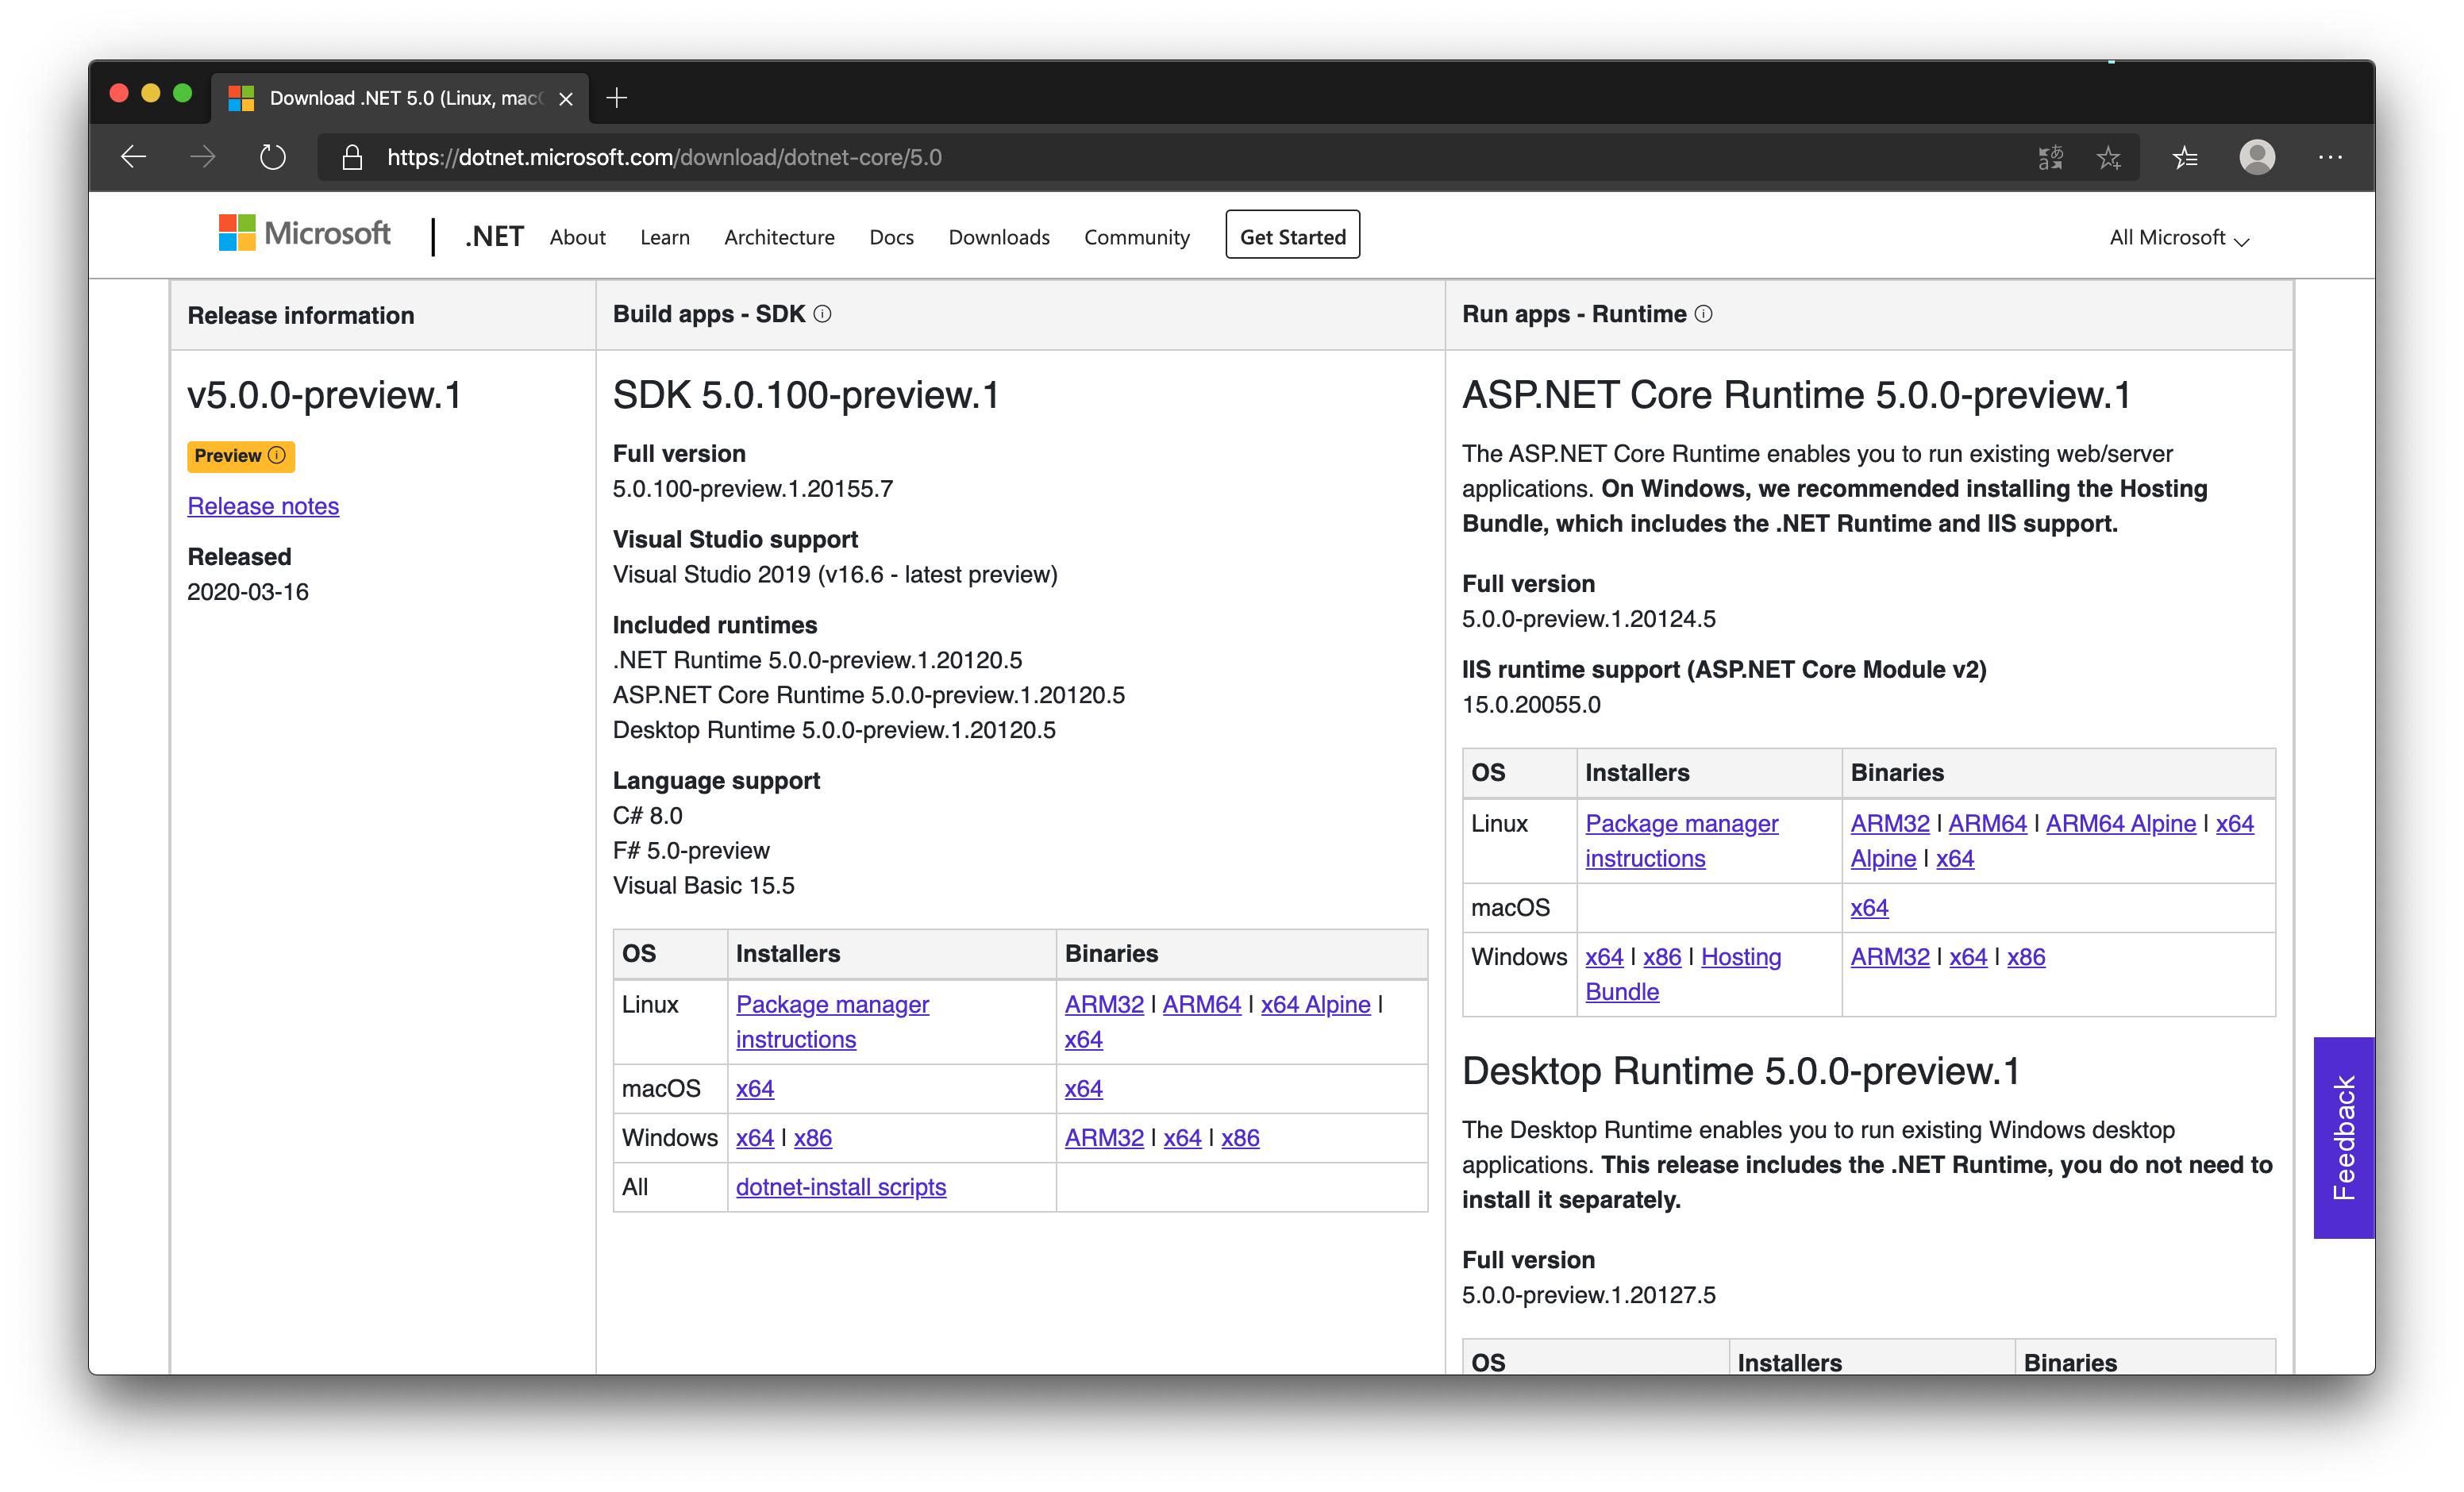Open SDK Linux Package manager instructions
This screenshot has height=1492, width=2464.
(x=832, y=1021)
